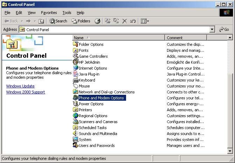The image size is (235, 163).
Task: Select the Network and Dial-up Connections icon
Action: point(76,92)
